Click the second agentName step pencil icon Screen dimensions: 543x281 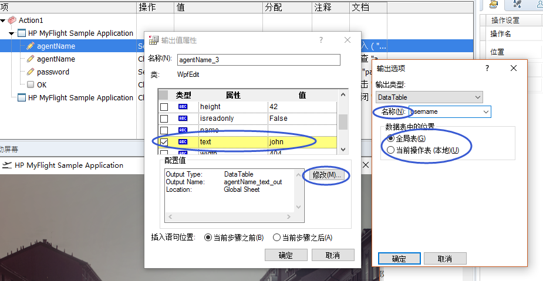(31, 59)
